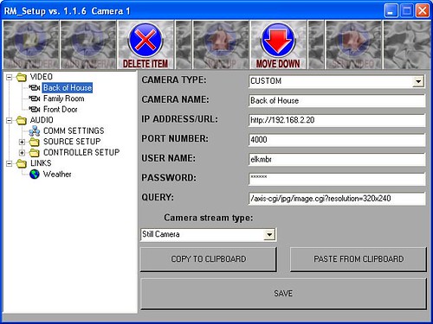Select Back of House camera in tree
Screen dimensions: 433x324
[x=68, y=87]
